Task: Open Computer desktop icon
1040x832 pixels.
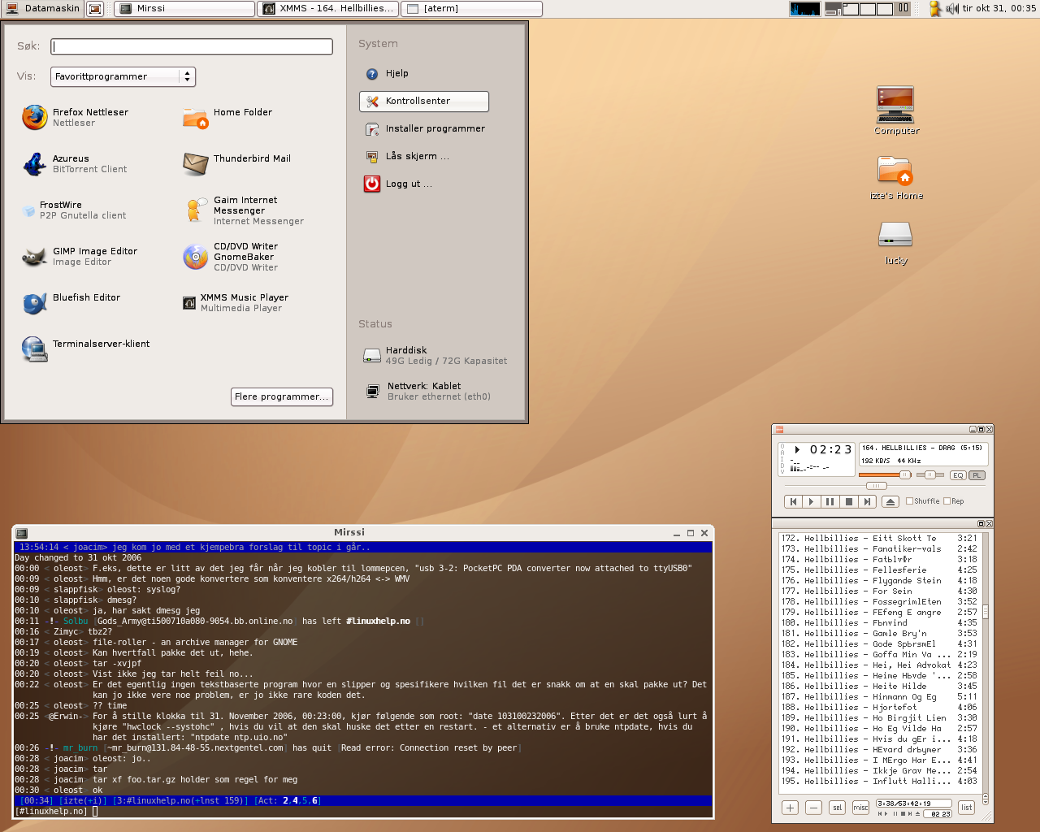Action: (896, 110)
